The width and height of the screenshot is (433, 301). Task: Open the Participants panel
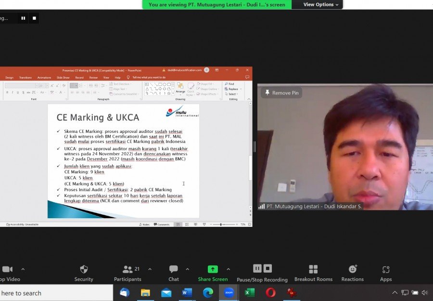pos(127,274)
